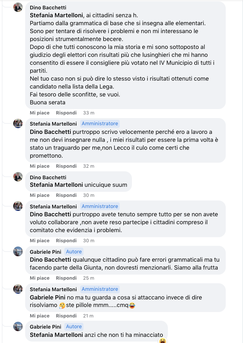Screen dimensions: 243x343
Task: Click the Dino Bacchetti mention in Gabriele's comment
Action: click(x=50, y=259)
